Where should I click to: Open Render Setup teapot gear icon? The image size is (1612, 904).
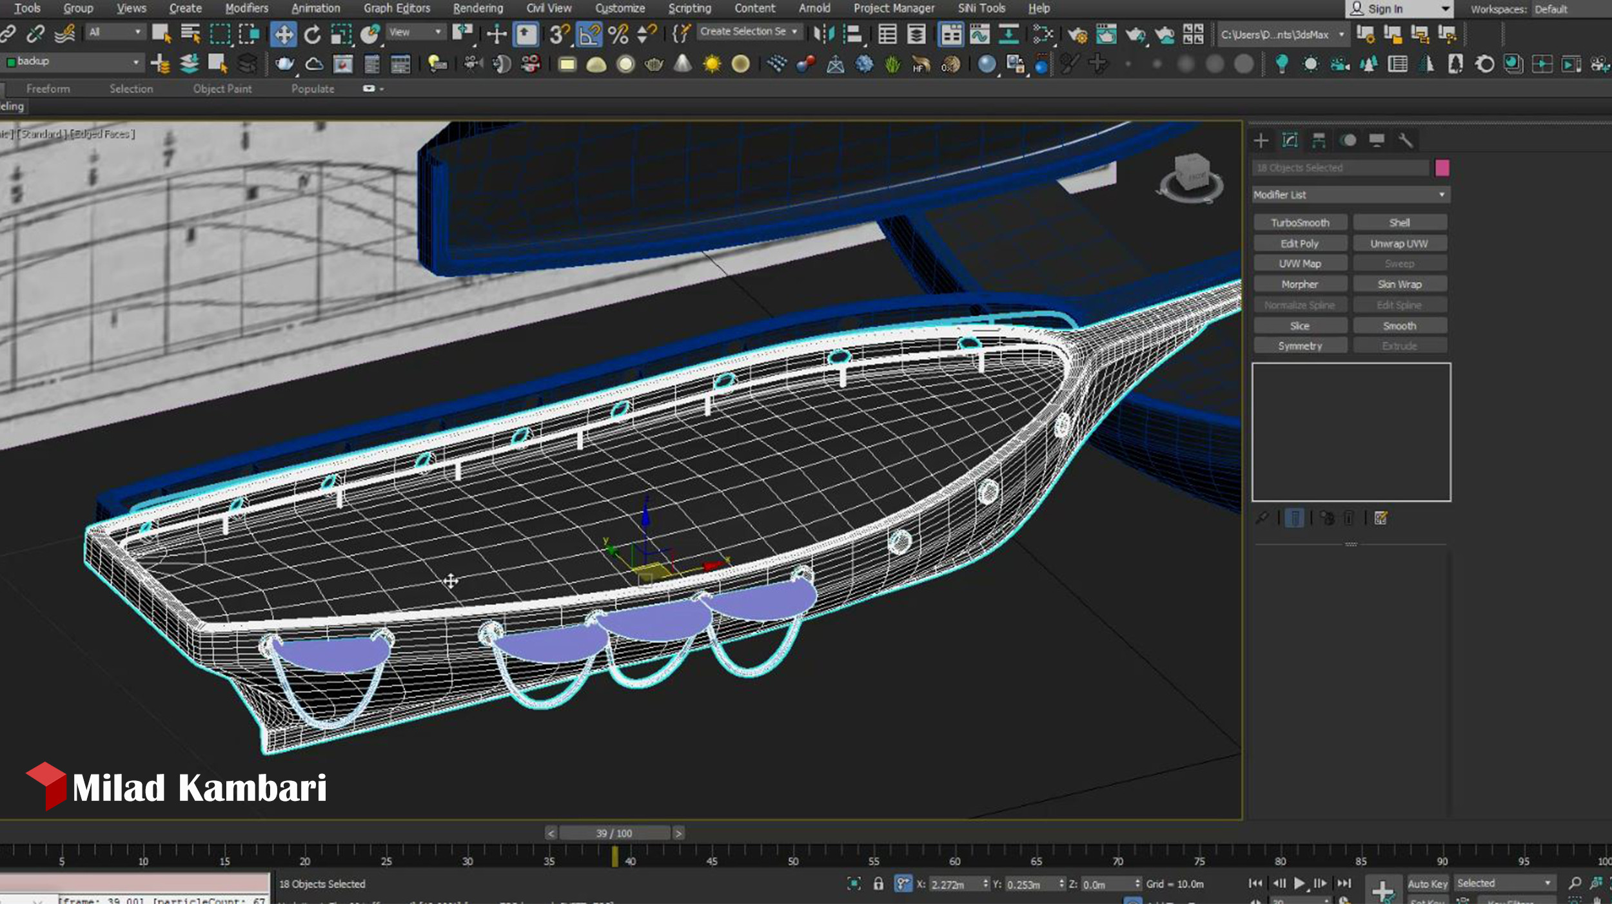coord(1077,34)
